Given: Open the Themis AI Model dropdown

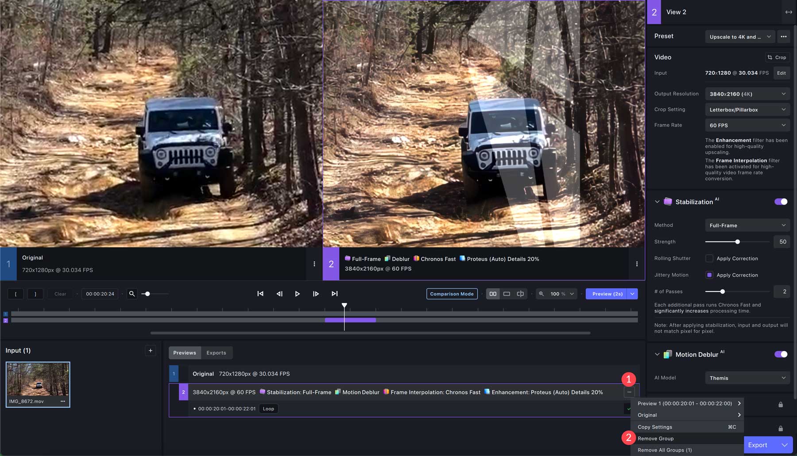Looking at the screenshot, I should [747, 378].
